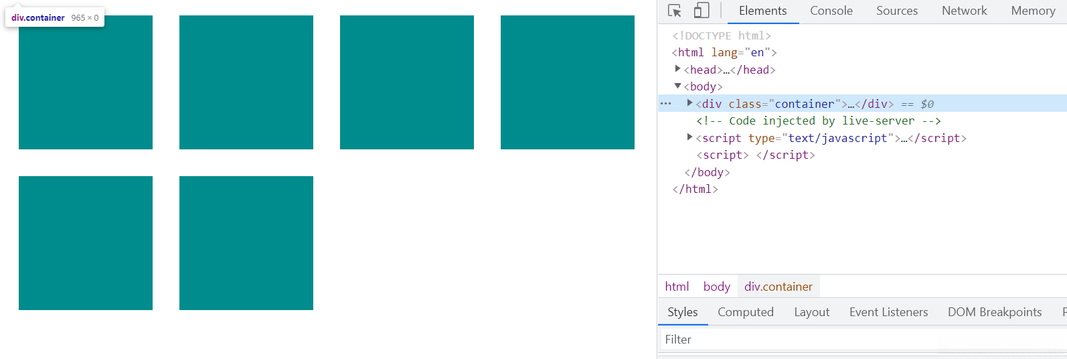Viewport: 1067px width, 359px height.
Task: Click the div.container tooltip label
Action: [38, 18]
